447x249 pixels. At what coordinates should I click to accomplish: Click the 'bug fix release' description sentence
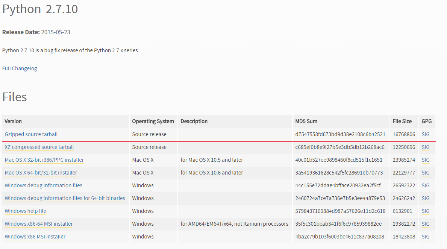71,50
